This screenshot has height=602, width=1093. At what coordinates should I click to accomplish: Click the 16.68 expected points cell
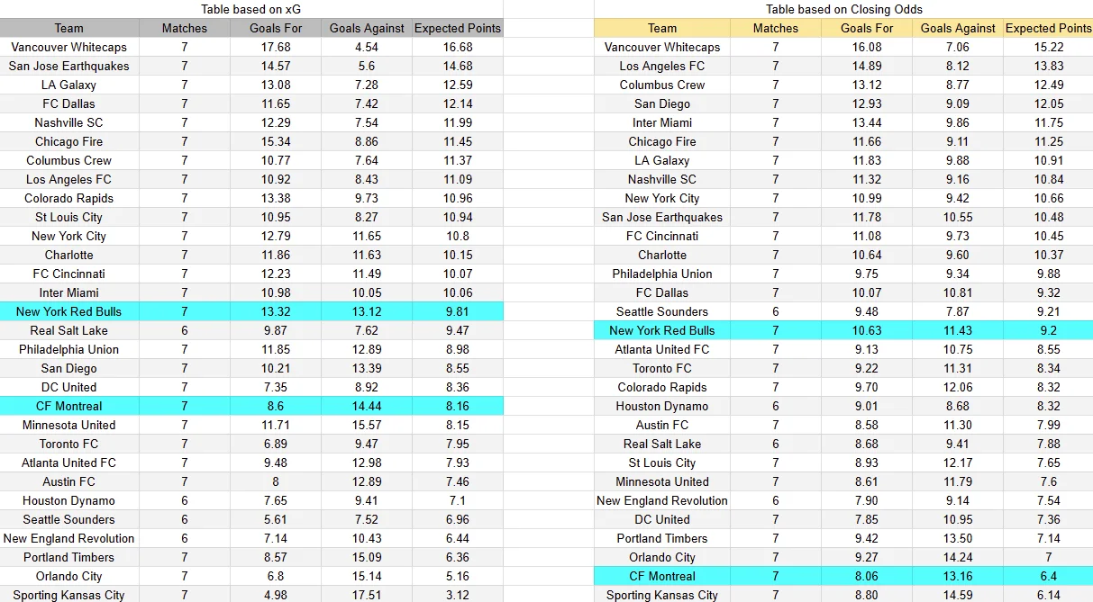tap(457, 47)
